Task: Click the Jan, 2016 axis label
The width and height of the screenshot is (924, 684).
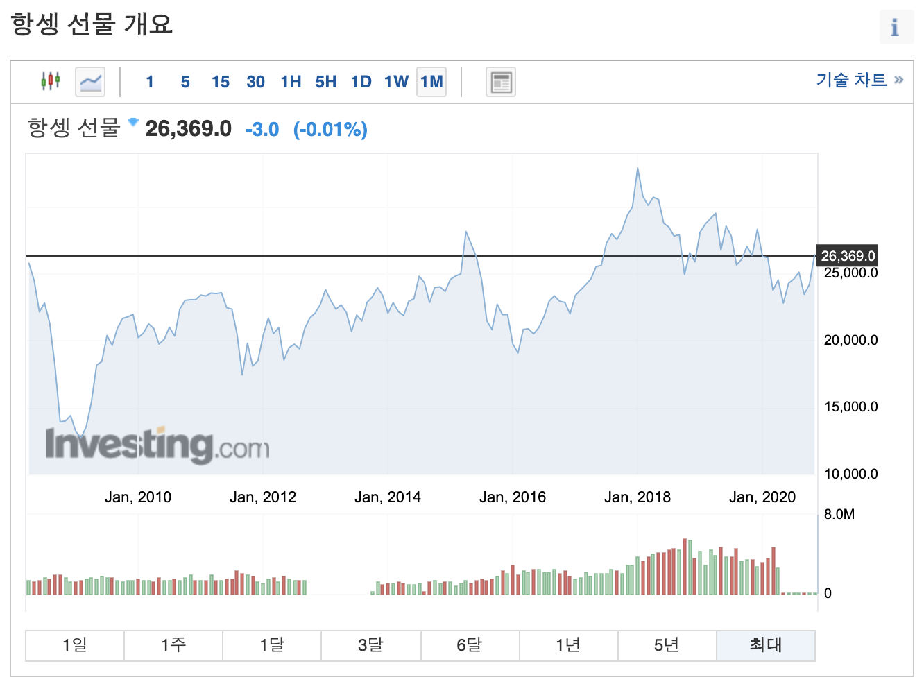Action: pyautogui.click(x=513, y=497)
